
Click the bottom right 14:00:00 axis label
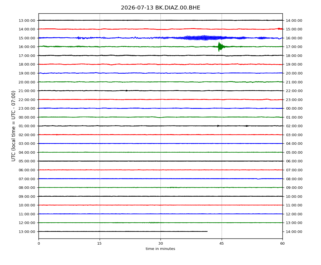(294, 232)
